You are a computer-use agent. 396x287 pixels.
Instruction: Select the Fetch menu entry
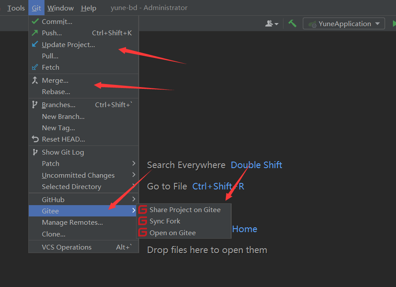(84, 68)
